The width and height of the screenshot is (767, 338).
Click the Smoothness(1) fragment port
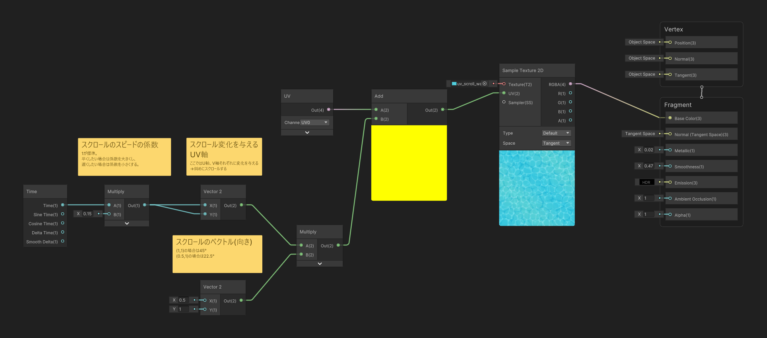coord(670,166)
